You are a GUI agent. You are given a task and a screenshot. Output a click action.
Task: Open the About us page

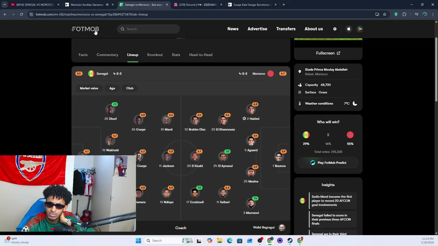click(314, 29)
